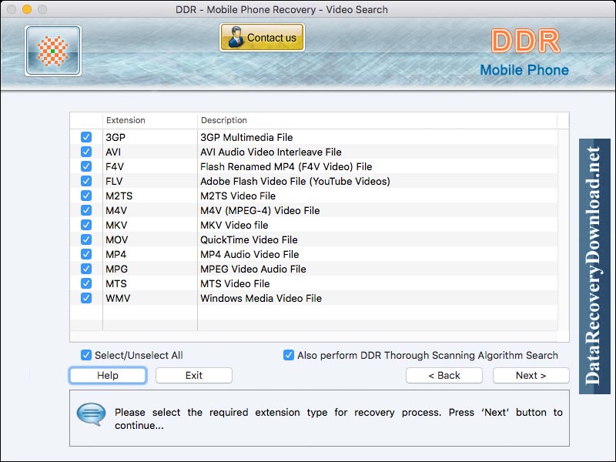The image size is (616, 462).
Task: Click the yellow minimize button
Action: [28, 10]
